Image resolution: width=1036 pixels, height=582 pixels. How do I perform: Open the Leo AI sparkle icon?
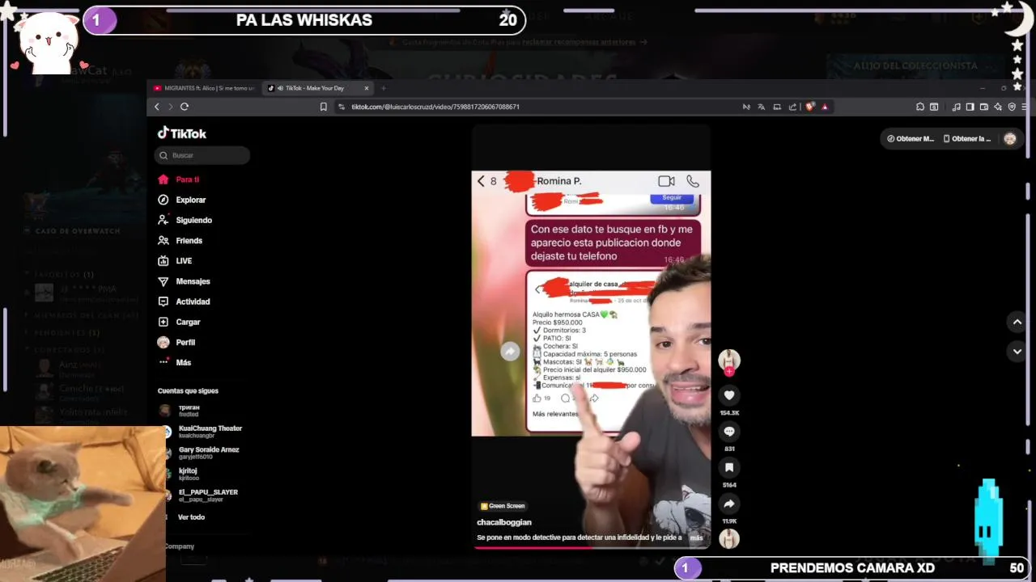998,107
